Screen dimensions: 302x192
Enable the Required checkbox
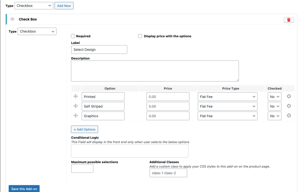pos(73,36)
